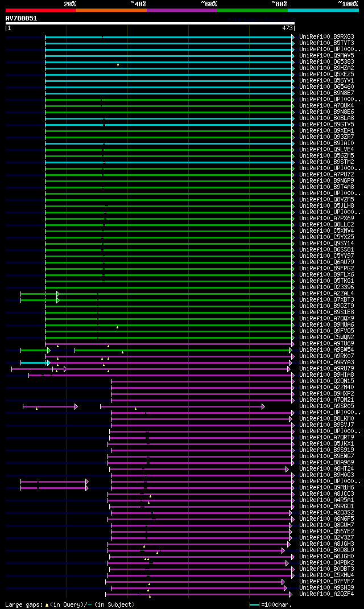Select the UniRef100_B9EWG7 label
364x609 pixels.
[x=326, y=456]
